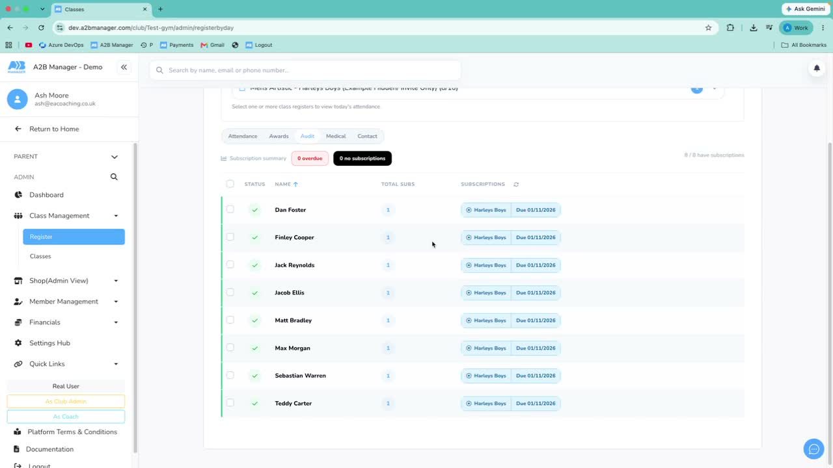The image size is (833, 468).
Task: Open the notifications bell
Action: click(817, 68)
